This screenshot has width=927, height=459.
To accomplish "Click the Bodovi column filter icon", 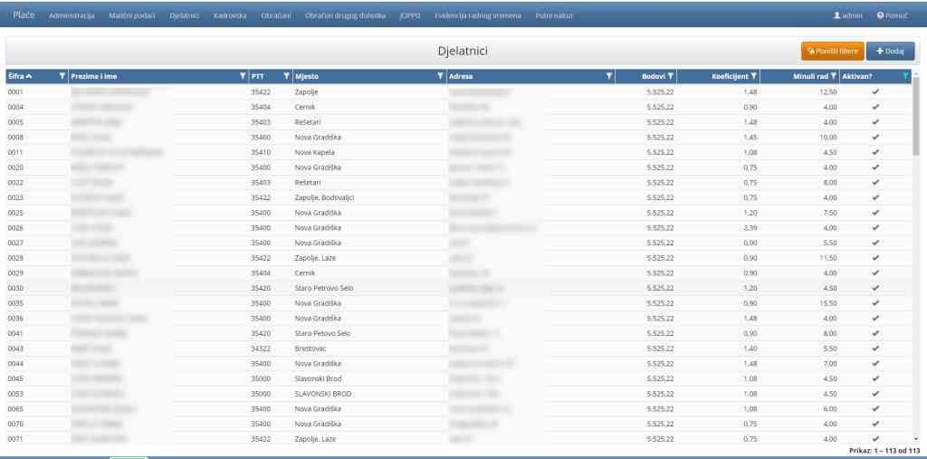I will tap(671, 76).
